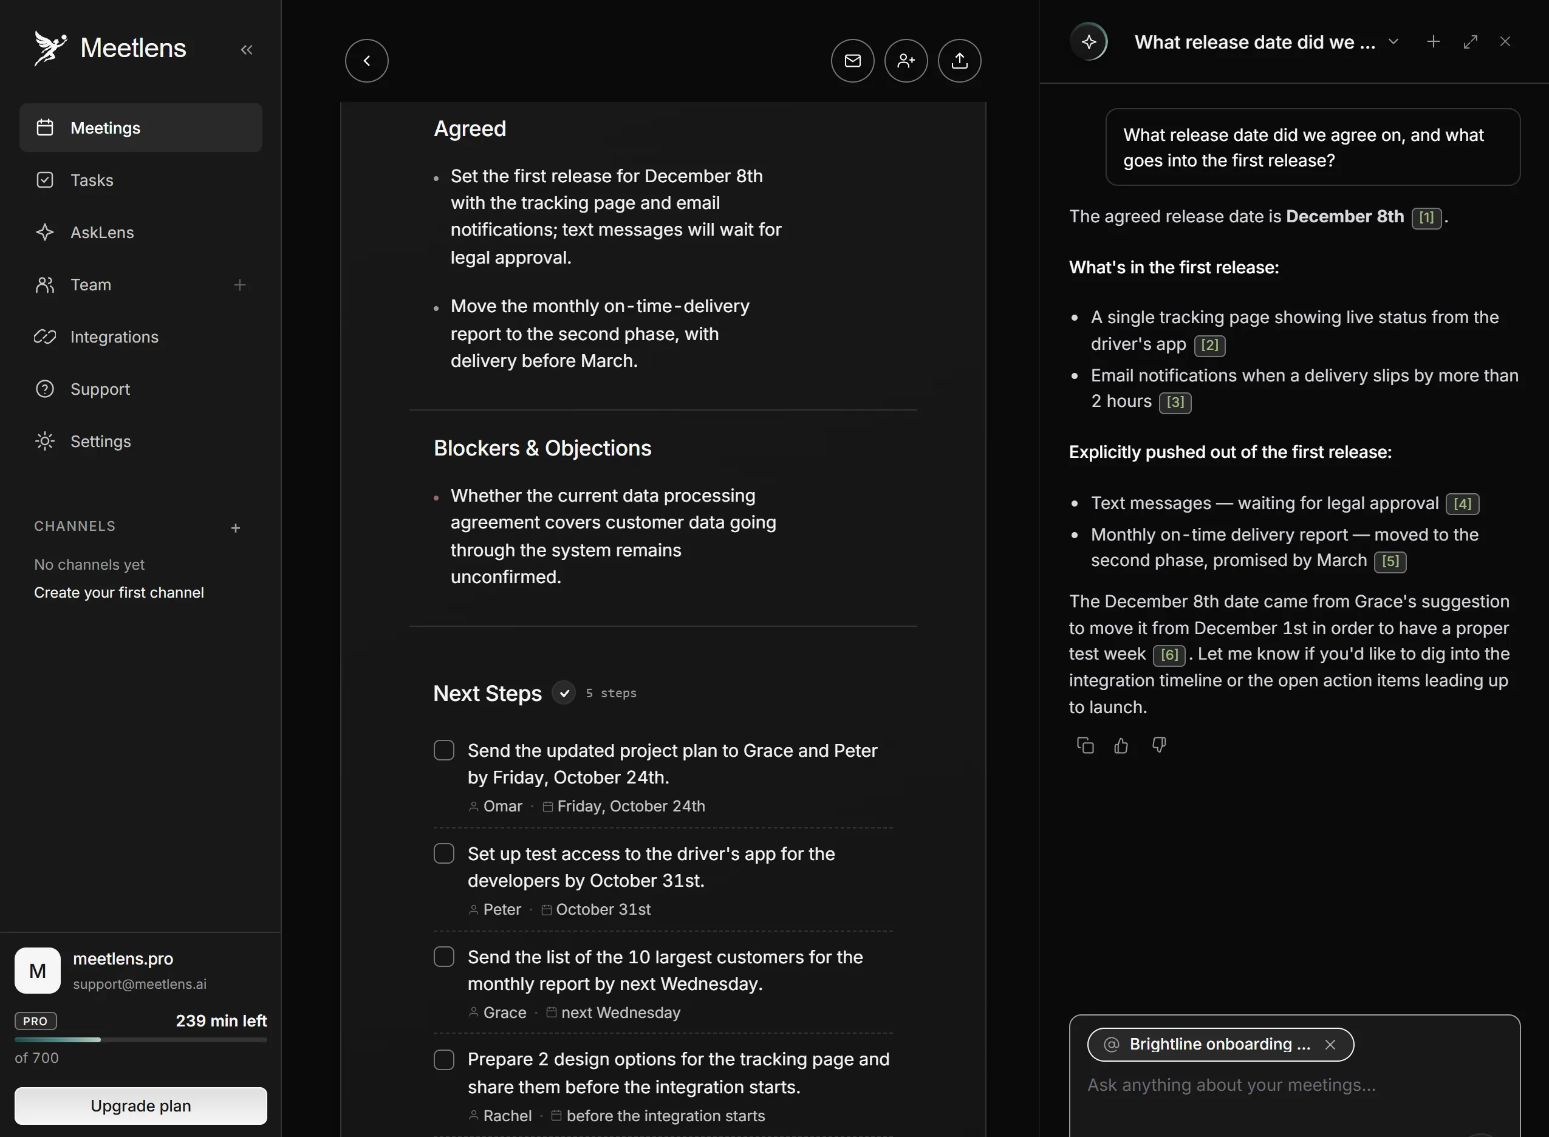Click the Upgrade plan button
Image resolution: width=1549 pixels, height=1137 pixels.
[140, 1106]
